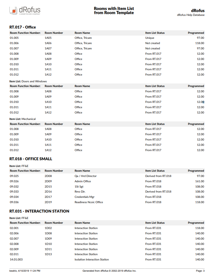The image size is (214, 274).
Task: Click the 'beatrix, 4/10/2019 11:24 PM' footer stamp
Action: 25,271
